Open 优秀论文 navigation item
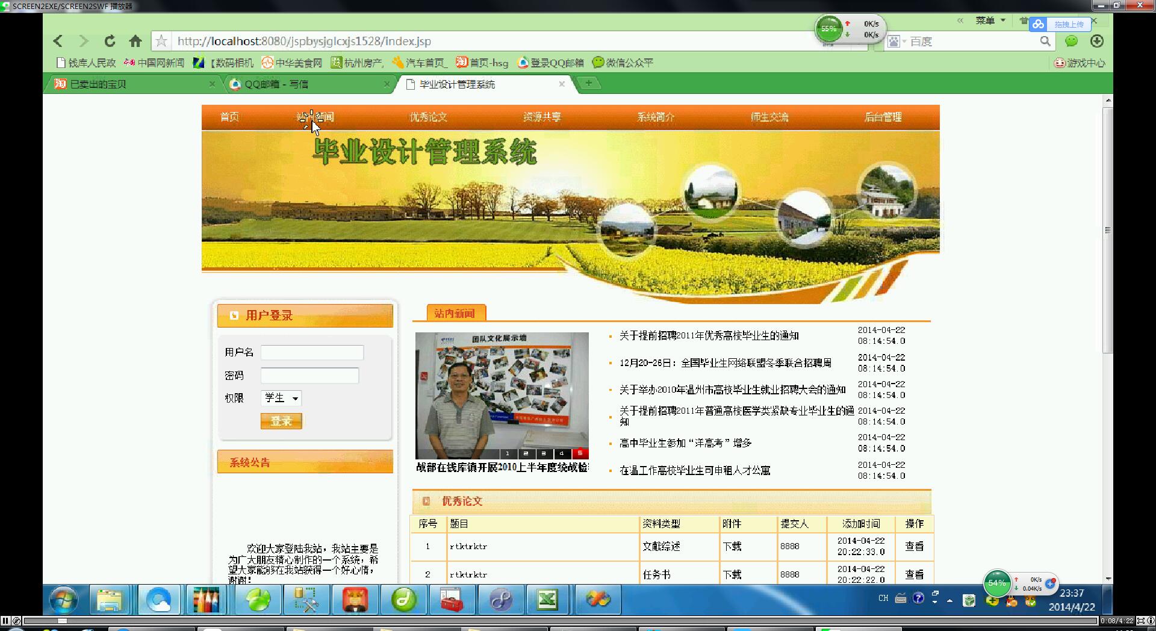Screen dimensions: 1156x631 pyautogui.click(x=428, y=117)
